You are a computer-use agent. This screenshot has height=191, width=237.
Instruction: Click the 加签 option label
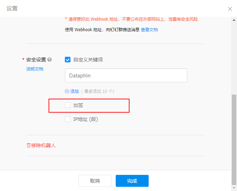[78, 105]
